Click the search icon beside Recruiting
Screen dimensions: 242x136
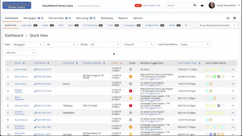[x=94, y=18]
